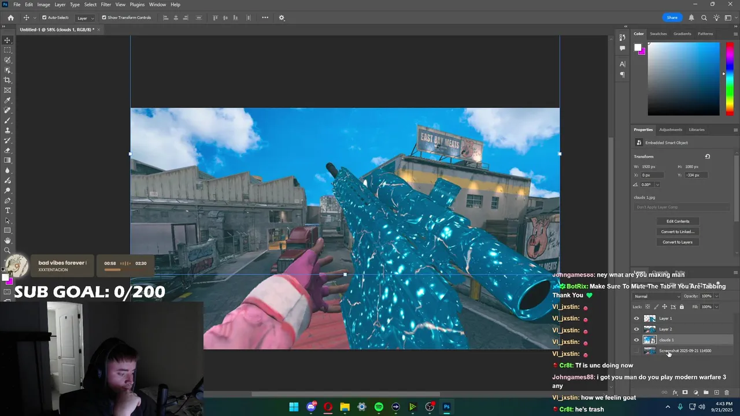Open the three-dots more align options

tap(265, 18)
